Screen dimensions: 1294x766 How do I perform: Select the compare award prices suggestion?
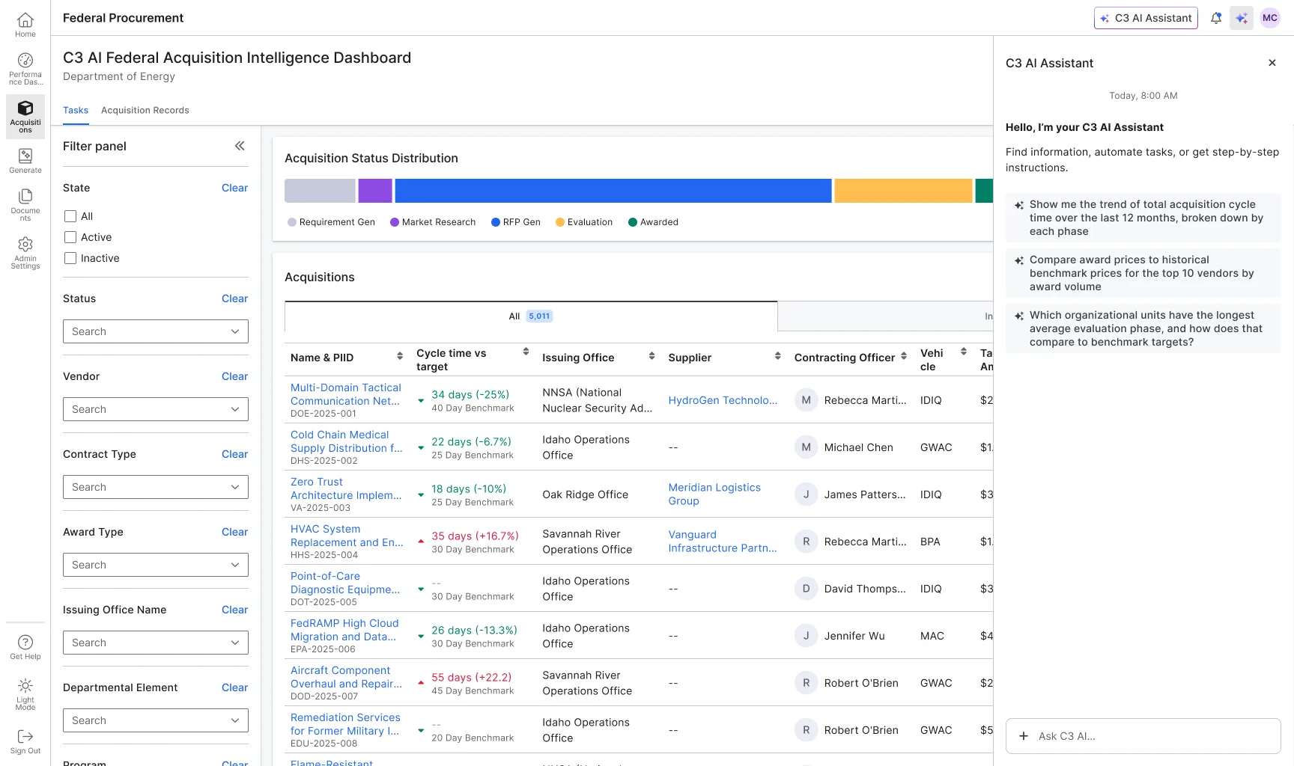click(1143, 273)
